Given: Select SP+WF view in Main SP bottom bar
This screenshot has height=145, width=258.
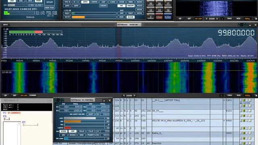Looking at the screenshot, I should (24, 95).
